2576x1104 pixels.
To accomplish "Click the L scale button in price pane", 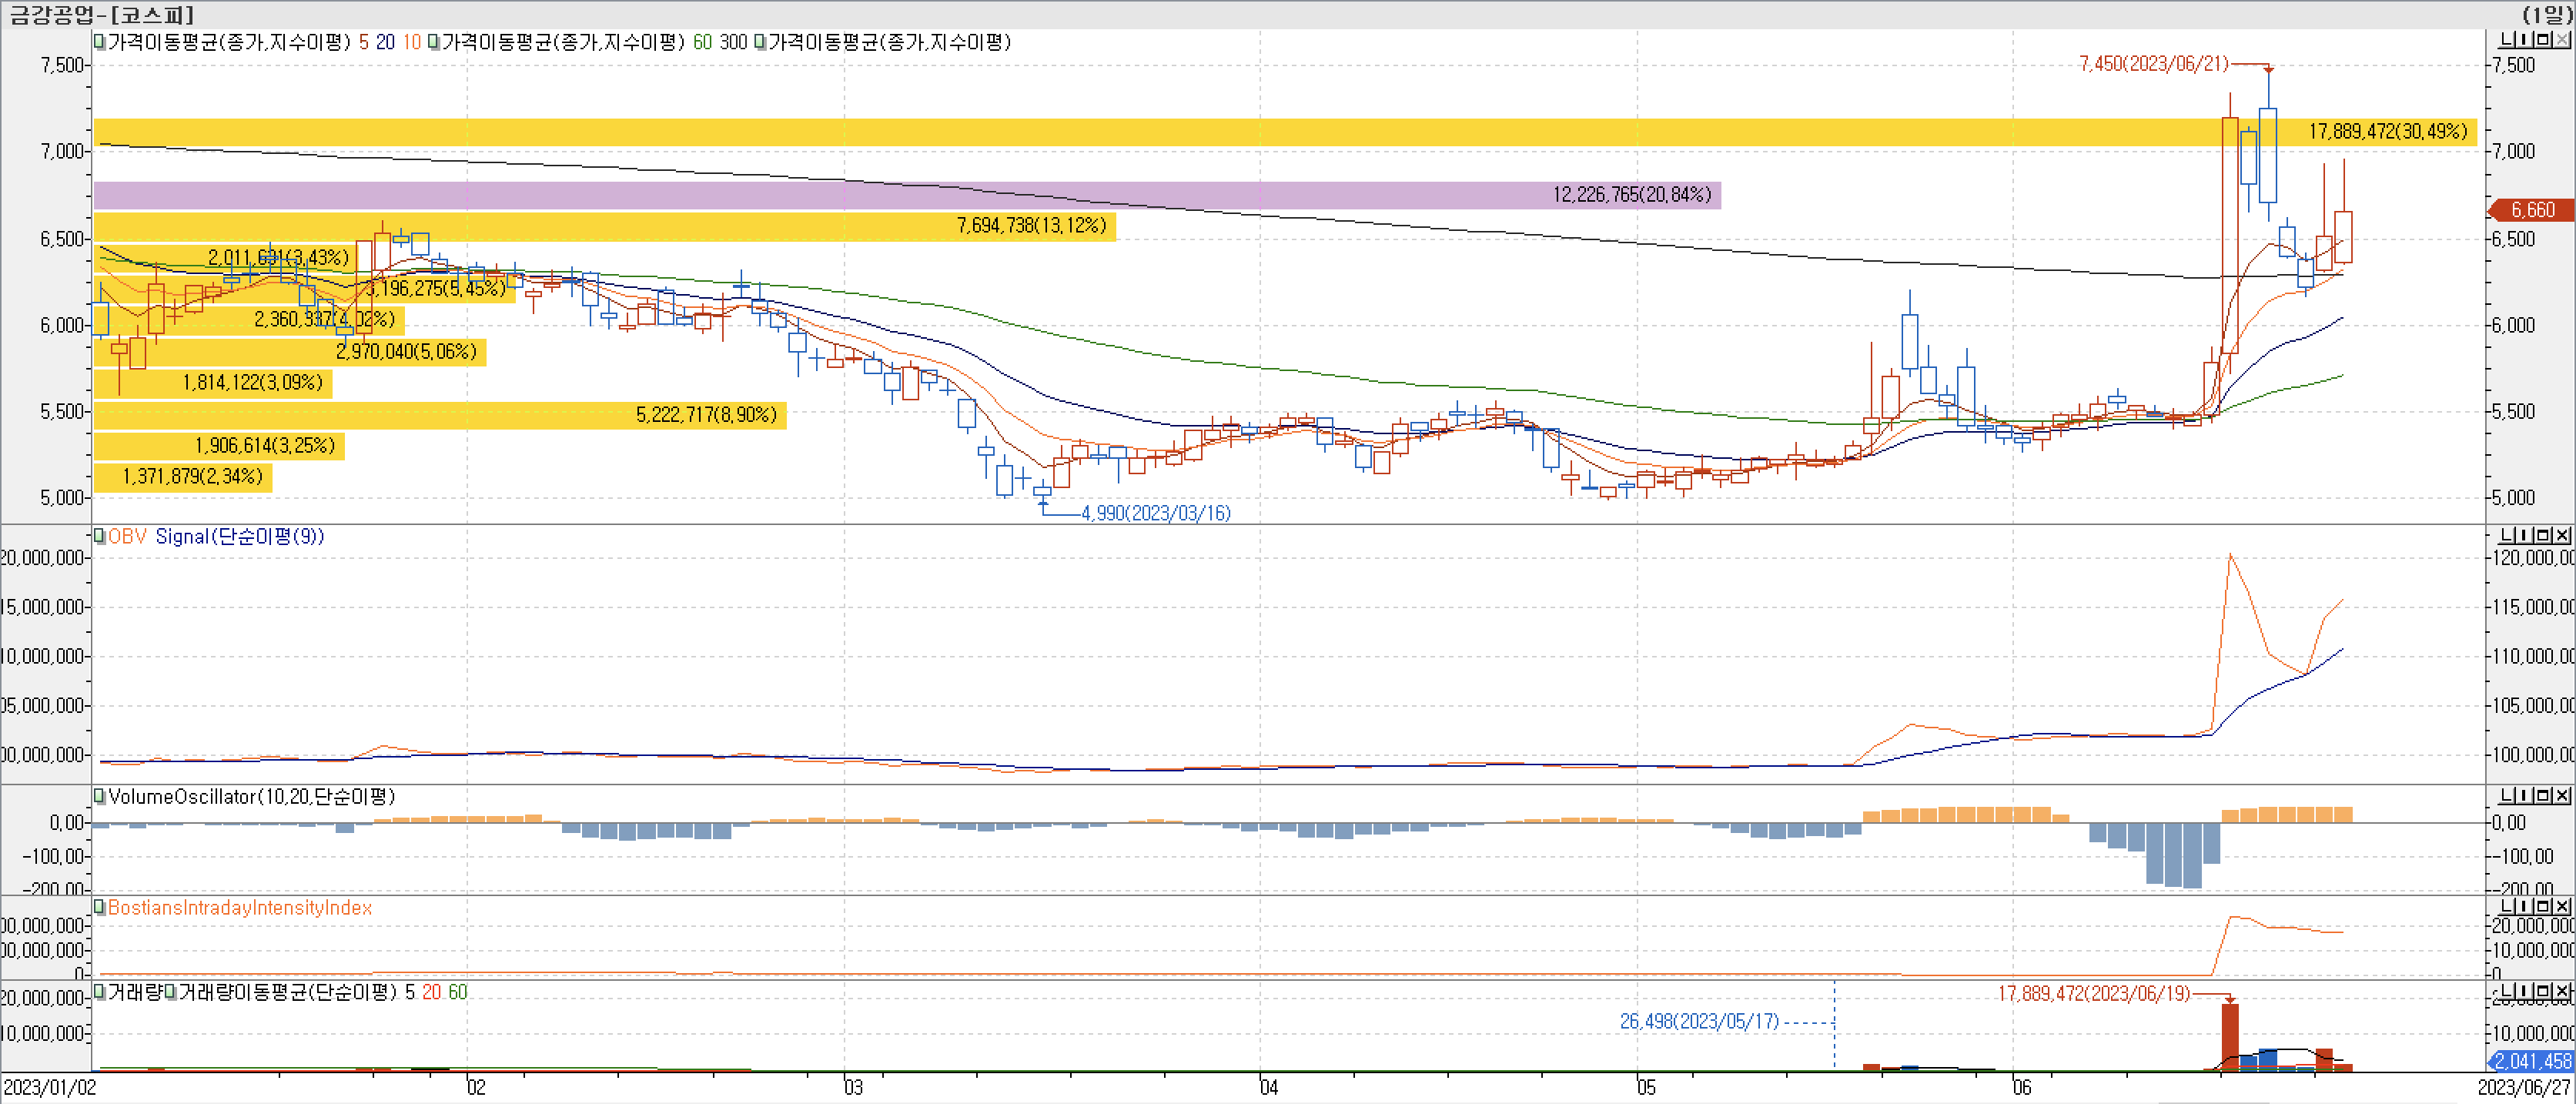I will point(2507,40).
